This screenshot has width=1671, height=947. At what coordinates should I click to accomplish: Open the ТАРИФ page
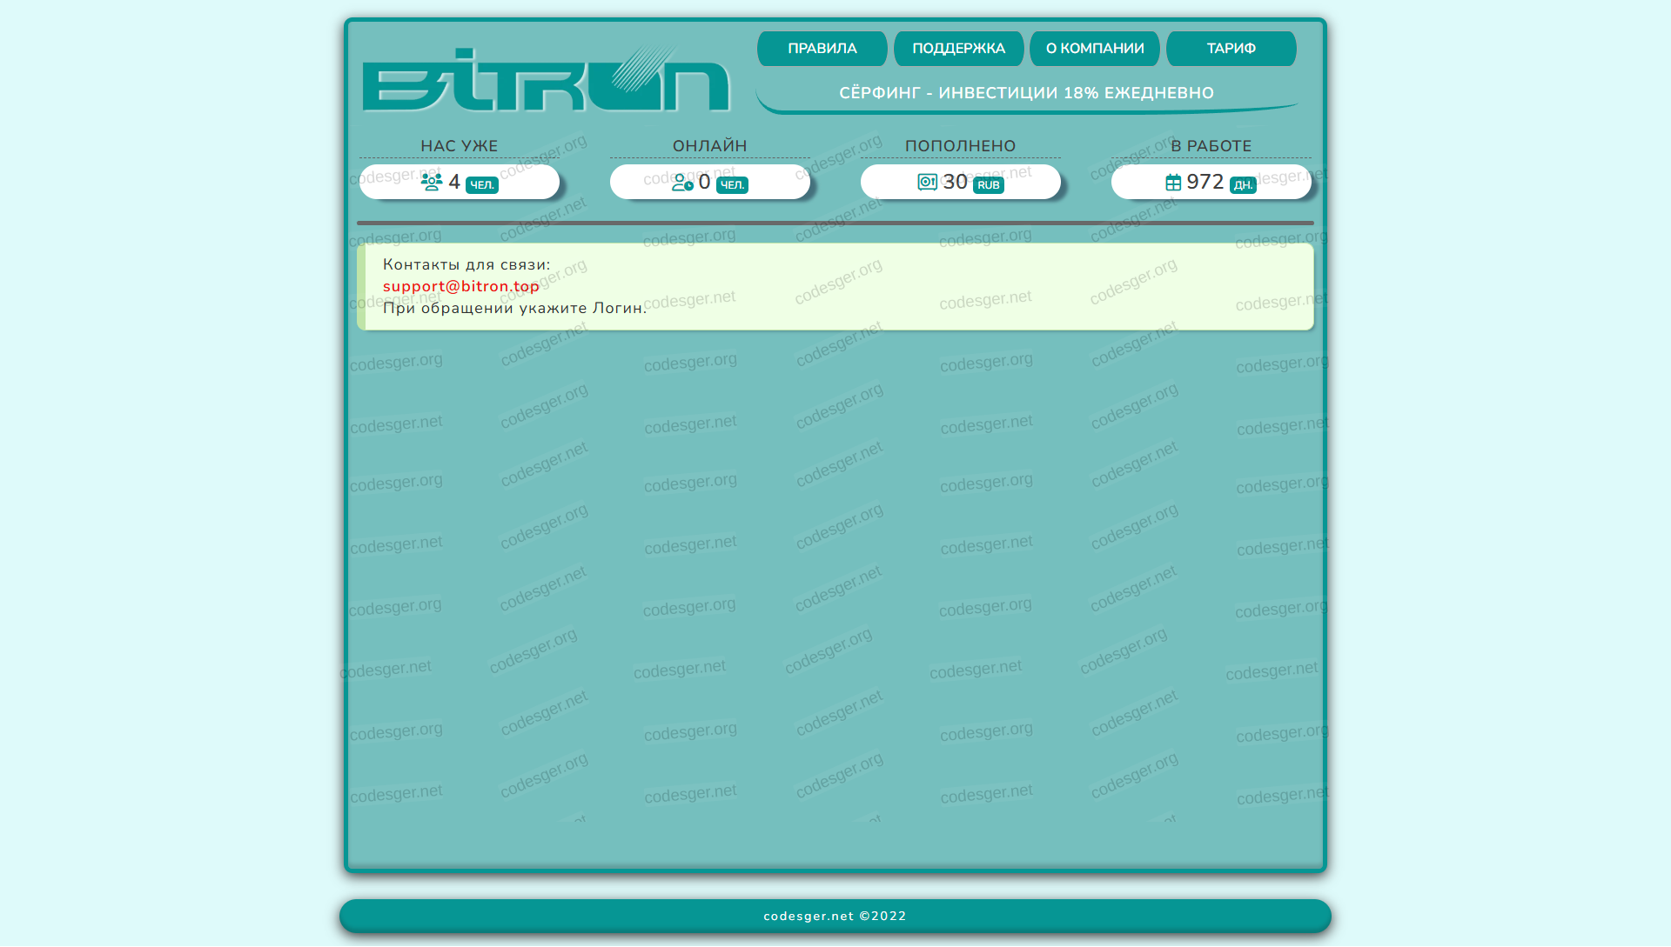1231,49
